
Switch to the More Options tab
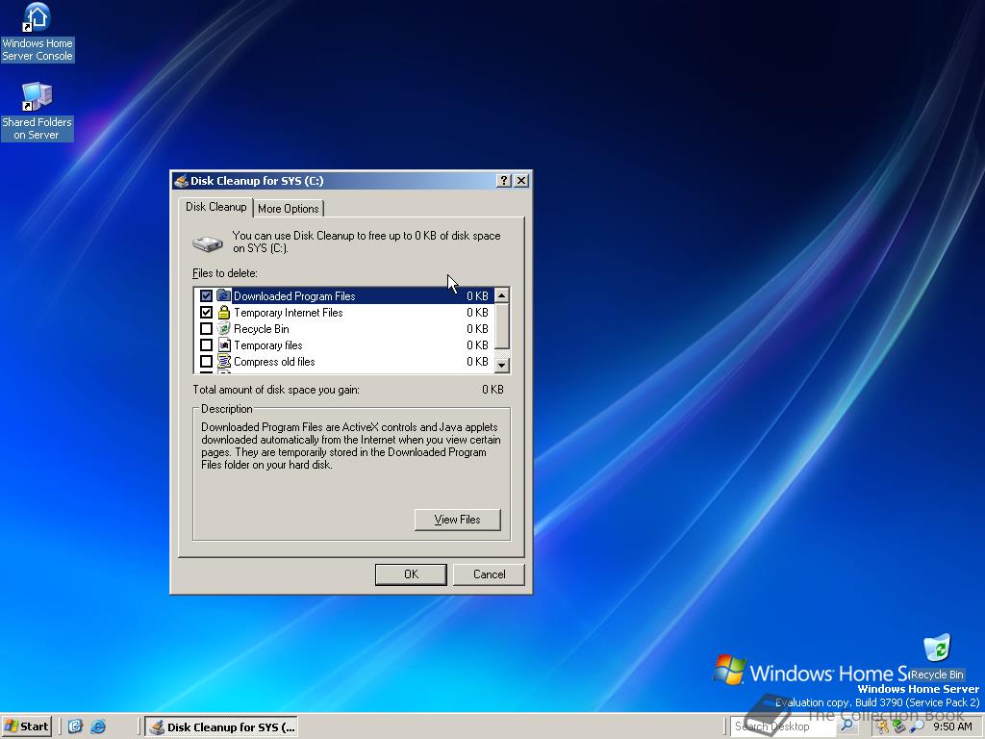289,209
